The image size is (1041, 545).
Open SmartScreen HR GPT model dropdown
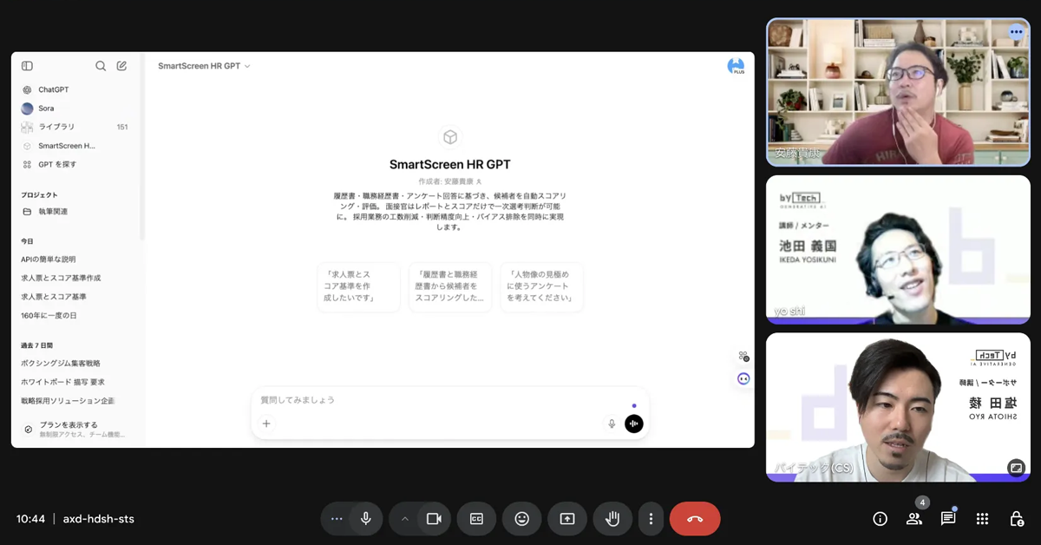click(x=204, y=66)
